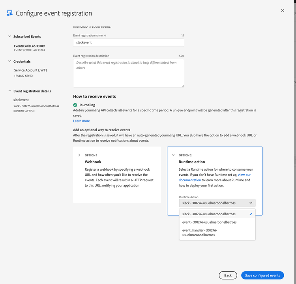Click the Event registration name field
This screenshot has width=296, height=284.
[x=128, y=43]
